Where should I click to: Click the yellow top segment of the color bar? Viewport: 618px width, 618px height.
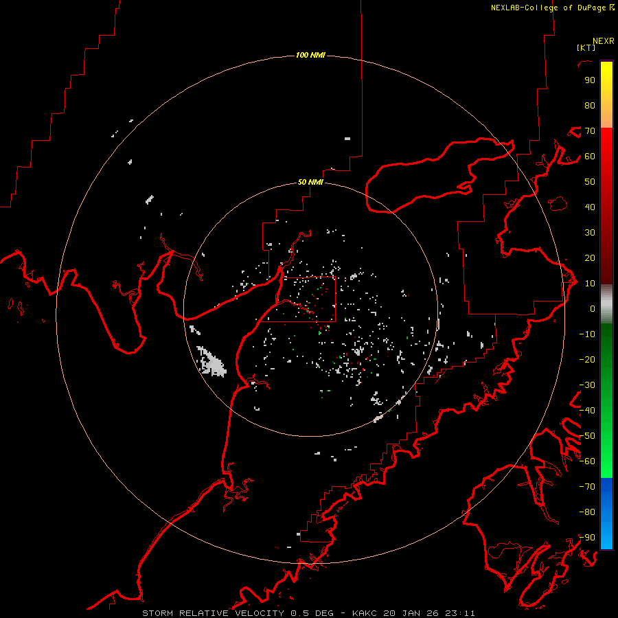(606, 95)
